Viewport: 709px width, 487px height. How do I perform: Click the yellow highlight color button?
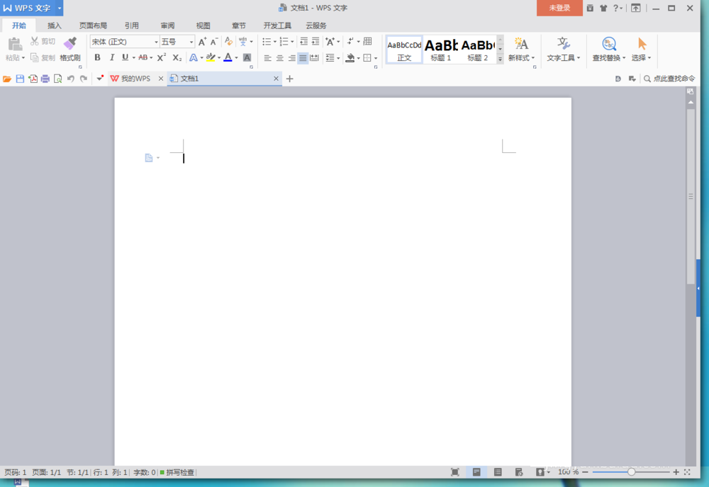pyautogui.click(x=211, y=57)
